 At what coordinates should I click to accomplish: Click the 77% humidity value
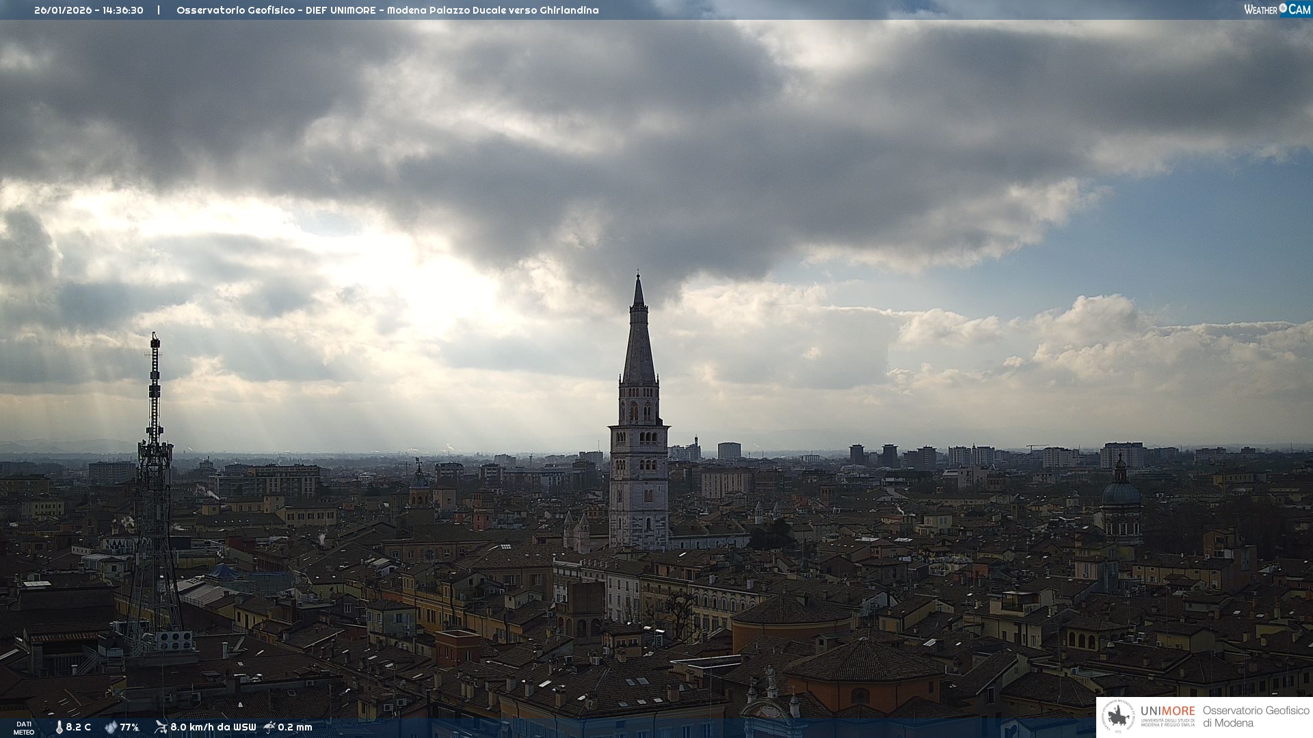point(129,727)
